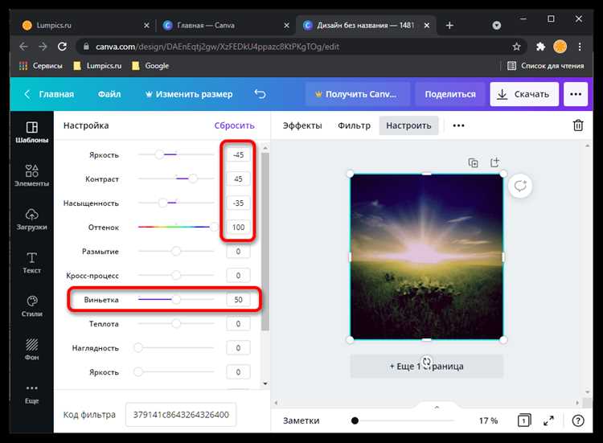Click the Оттенок hue rainbow slider
Image resolution: width=603 pixels, height=443 pixels.
pos(176,227)
